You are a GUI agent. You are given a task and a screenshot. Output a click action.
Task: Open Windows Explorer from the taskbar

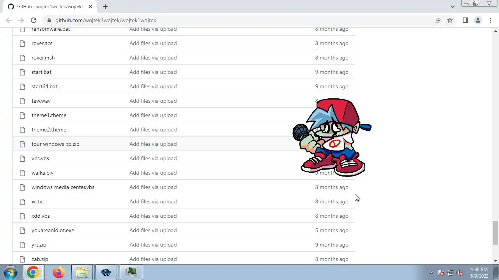(82, 272)
